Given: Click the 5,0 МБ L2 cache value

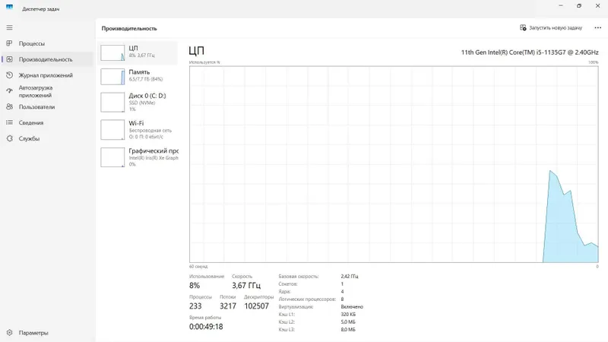Looking at the screenshot, I should [348, 321].
